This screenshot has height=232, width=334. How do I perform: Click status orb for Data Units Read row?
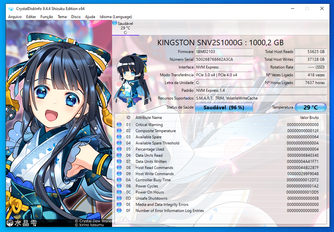pyautogui.click(x=119, y=155)
